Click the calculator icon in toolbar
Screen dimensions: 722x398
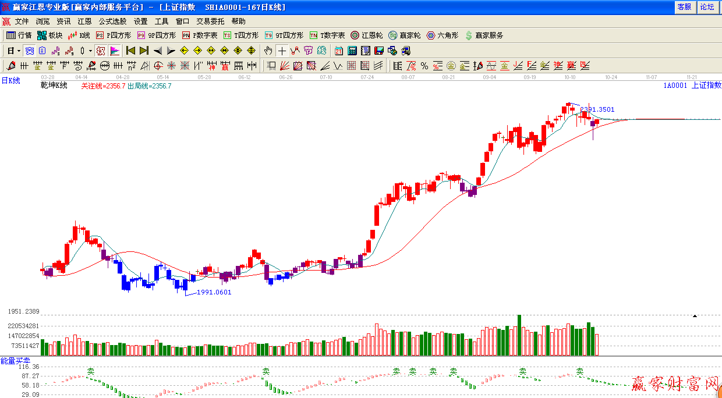(352, 51)
